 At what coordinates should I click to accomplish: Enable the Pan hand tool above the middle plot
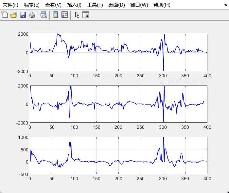pyautogui.click(x=179, y=81)
